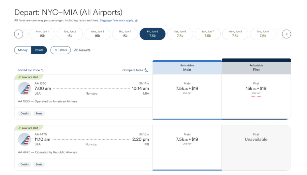The image size is (307, 175).
Task: Click the Low fare alert tag on AA 1530
Action: click(29, 77)
